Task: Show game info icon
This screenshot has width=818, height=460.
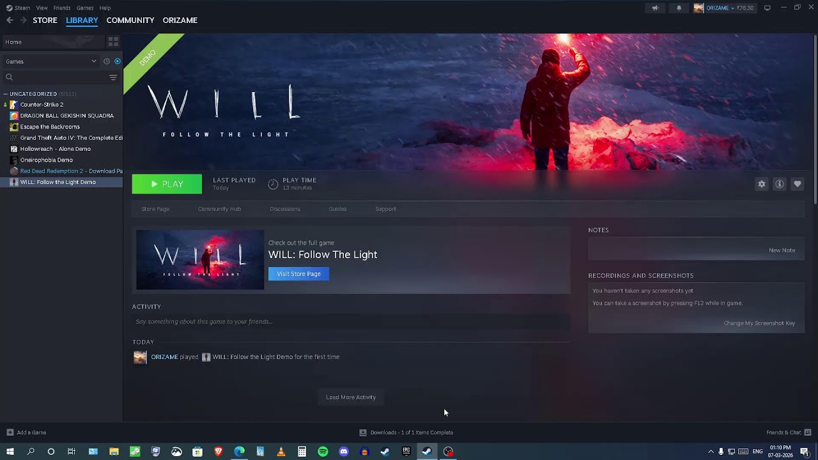Action: pyautogui.click(x=780, y=184)
